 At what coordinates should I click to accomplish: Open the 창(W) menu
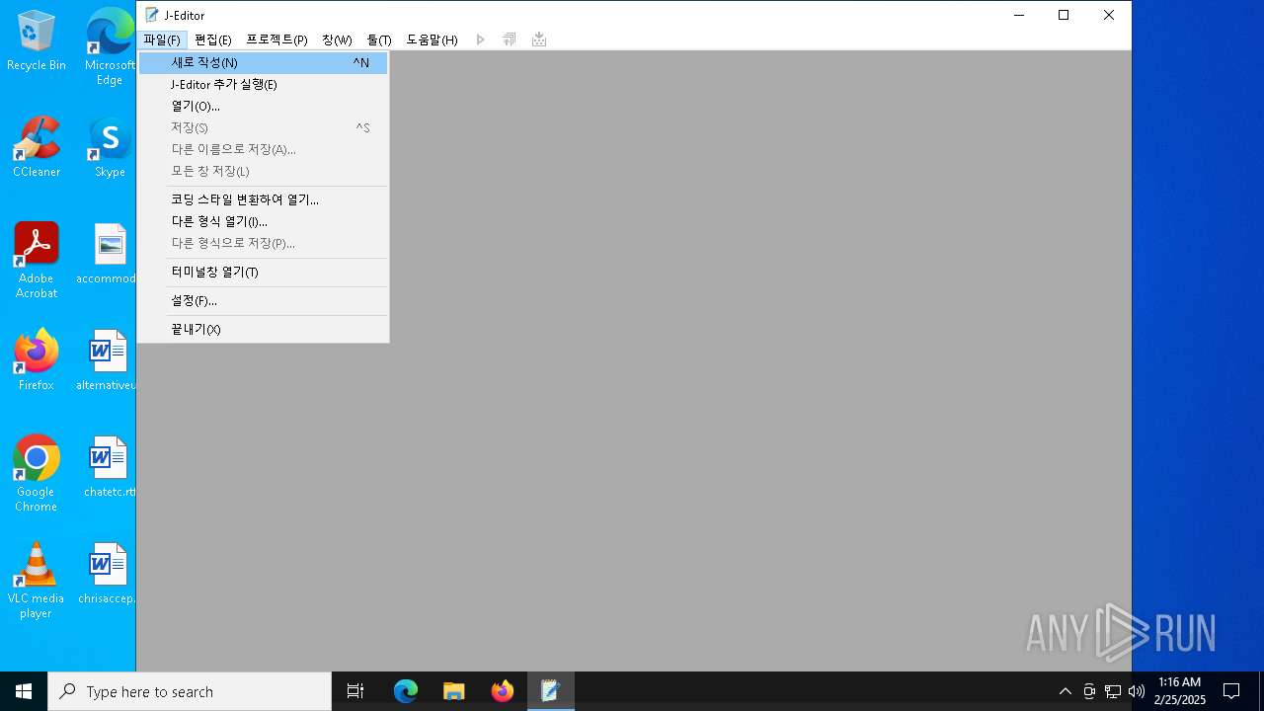coord(337,39)
